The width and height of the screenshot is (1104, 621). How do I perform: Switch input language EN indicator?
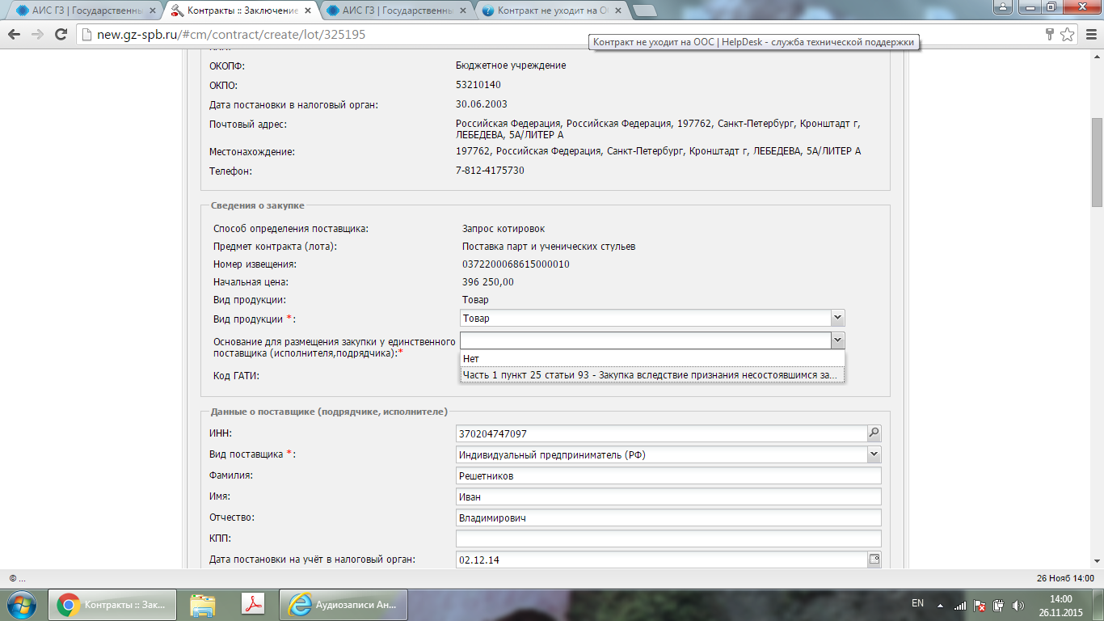[x=917, y=603]
